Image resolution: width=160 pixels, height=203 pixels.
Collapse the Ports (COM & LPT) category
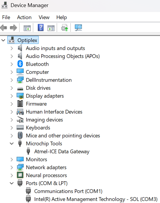point(12,183)
